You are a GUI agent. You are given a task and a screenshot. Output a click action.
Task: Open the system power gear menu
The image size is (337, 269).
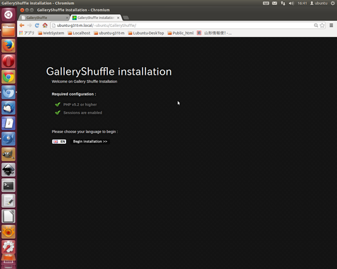click(x=333, y=3)
